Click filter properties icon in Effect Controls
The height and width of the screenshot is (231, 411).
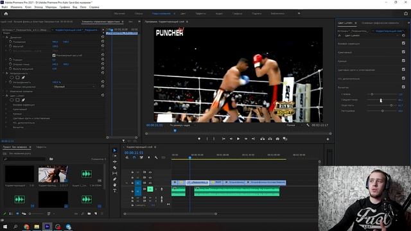coord(123,141)
